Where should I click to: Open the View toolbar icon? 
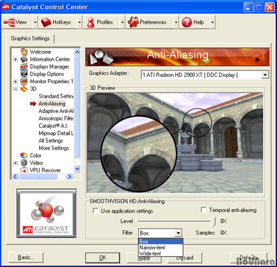(9, 22)
